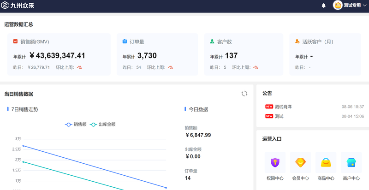
Task: Click the 08-04 15:06 announcement timestamp
Action: [353, 116]
